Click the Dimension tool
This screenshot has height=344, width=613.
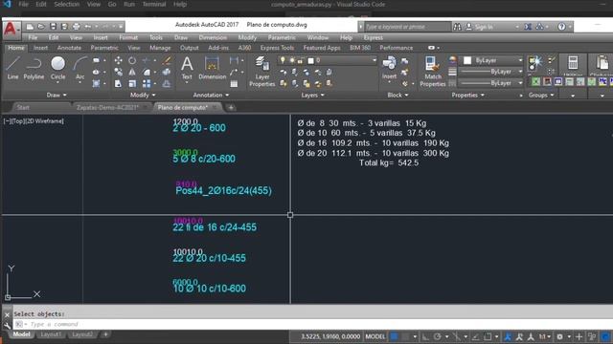[213, 68]
